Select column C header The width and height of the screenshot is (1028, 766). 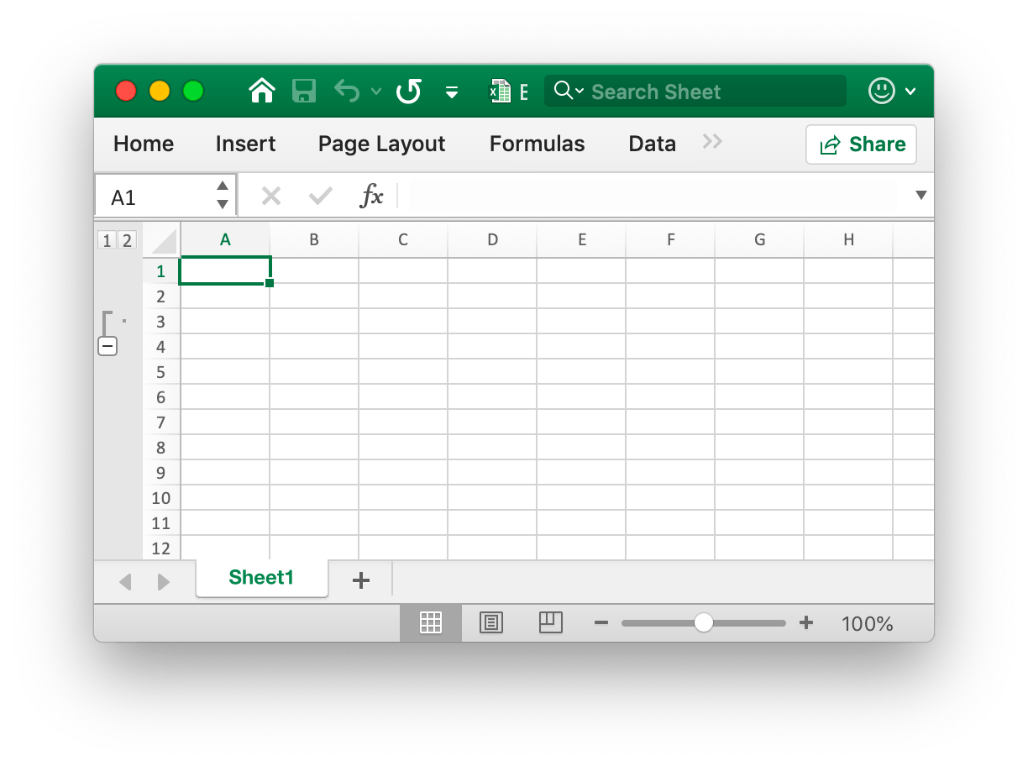(403, 239)
